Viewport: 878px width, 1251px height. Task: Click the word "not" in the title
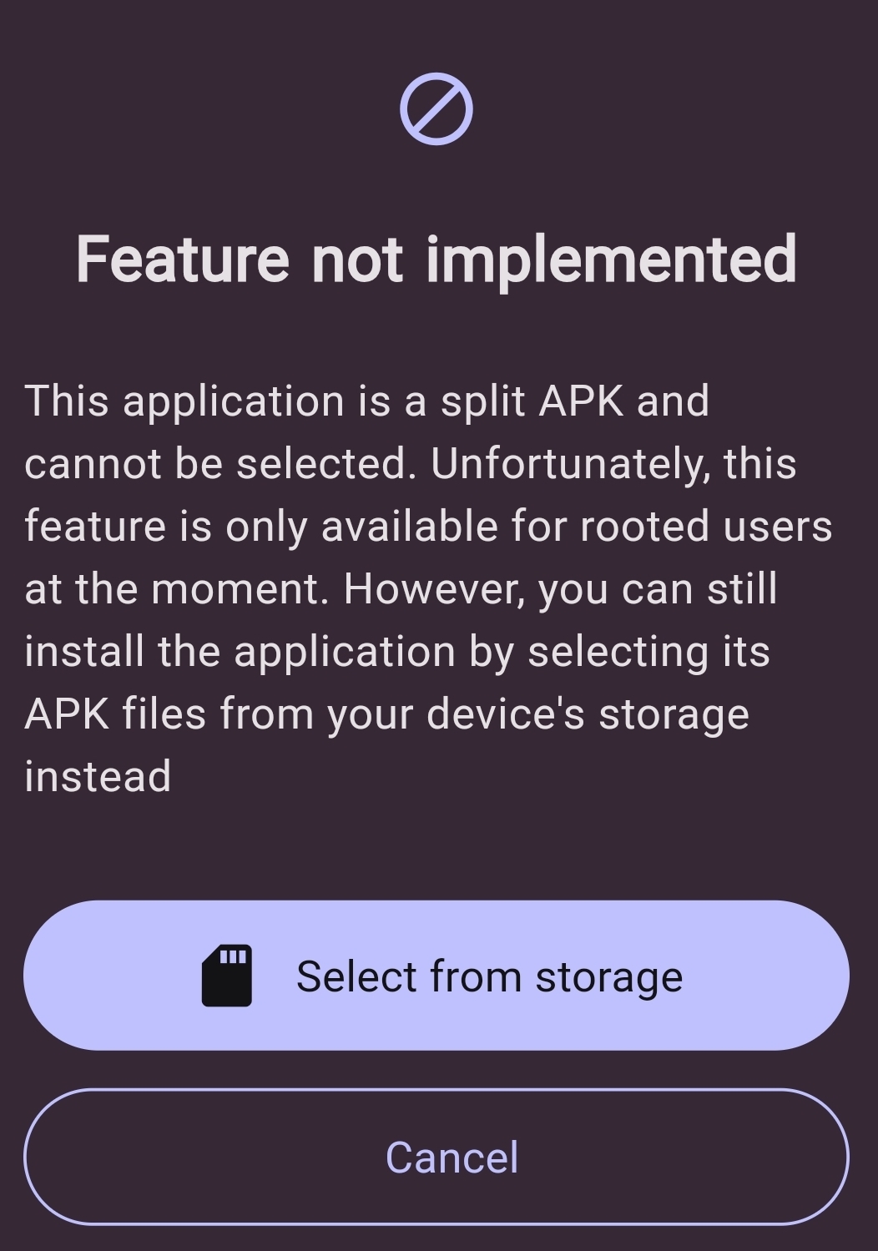357,260
